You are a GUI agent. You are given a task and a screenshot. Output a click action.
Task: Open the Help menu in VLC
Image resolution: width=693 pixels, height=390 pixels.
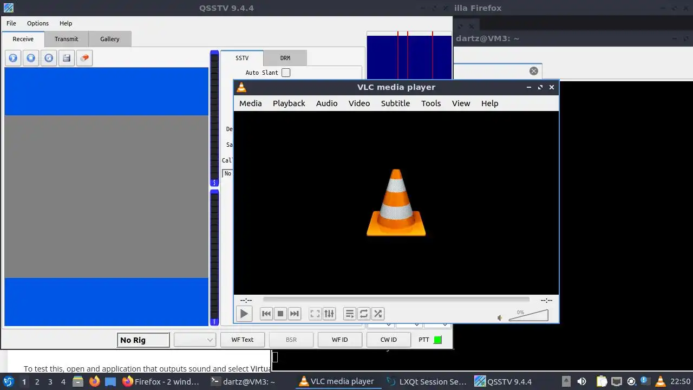(x=490, y=103)
